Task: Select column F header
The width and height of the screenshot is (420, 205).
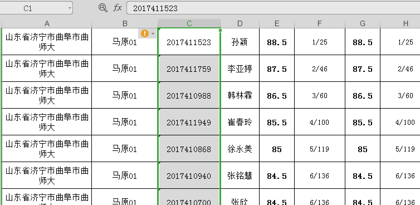Action: pyautogui.click(x=320, y=23)
